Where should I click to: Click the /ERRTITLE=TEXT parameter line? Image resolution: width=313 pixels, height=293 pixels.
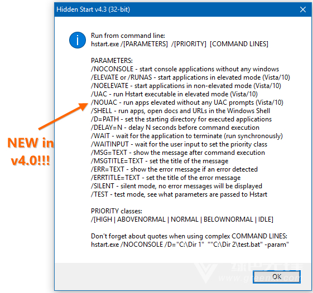pyautogui.click(x=166, y=178)
